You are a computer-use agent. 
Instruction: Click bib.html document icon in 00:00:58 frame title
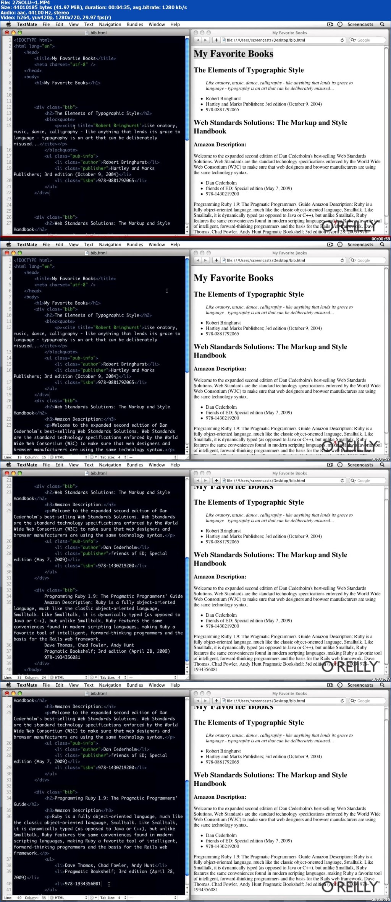(x=87, y=33)
